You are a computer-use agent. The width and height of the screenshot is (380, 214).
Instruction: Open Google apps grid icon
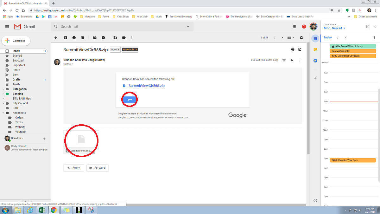coord(294,27)
